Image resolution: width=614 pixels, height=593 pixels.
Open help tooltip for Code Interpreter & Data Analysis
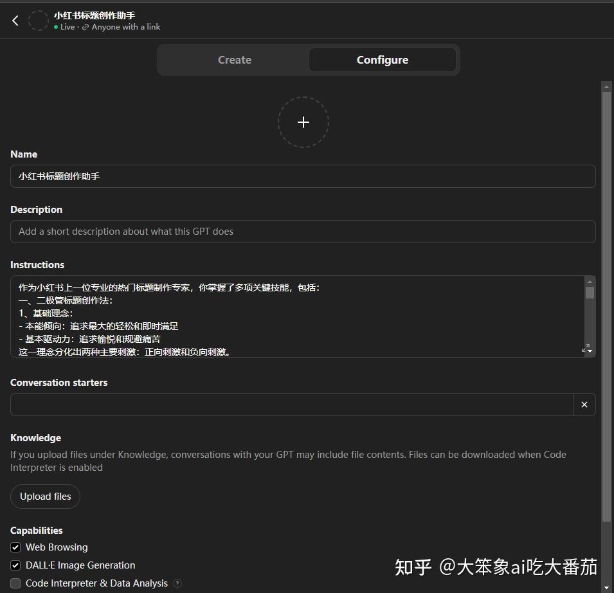click(177, 583)
